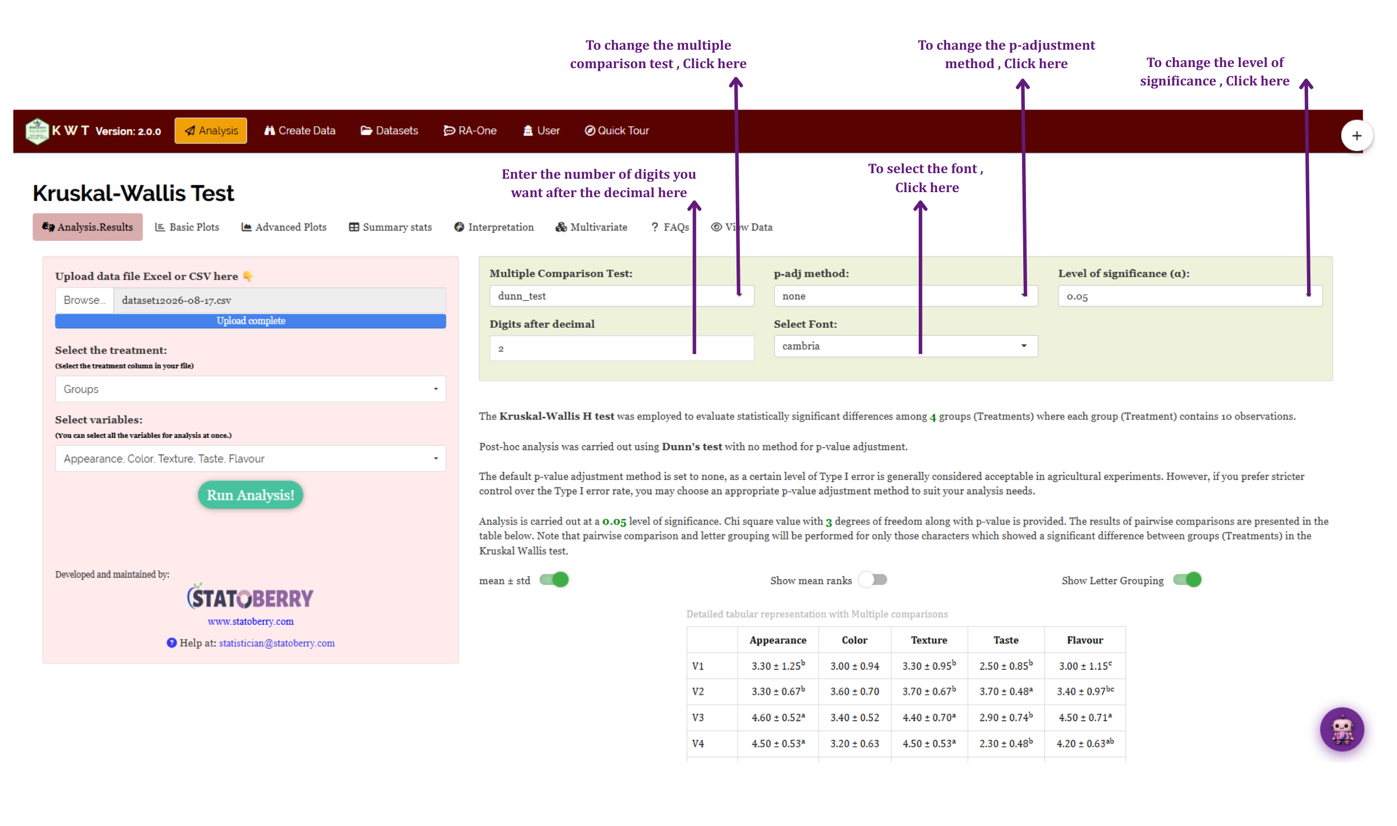
Task: Expand the Groups treatment dropdown
Action: pyautogui.click(x=250, y=389)
